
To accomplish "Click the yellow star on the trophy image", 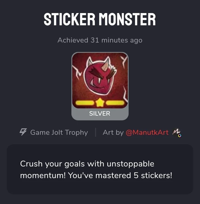I will (100, 102).
